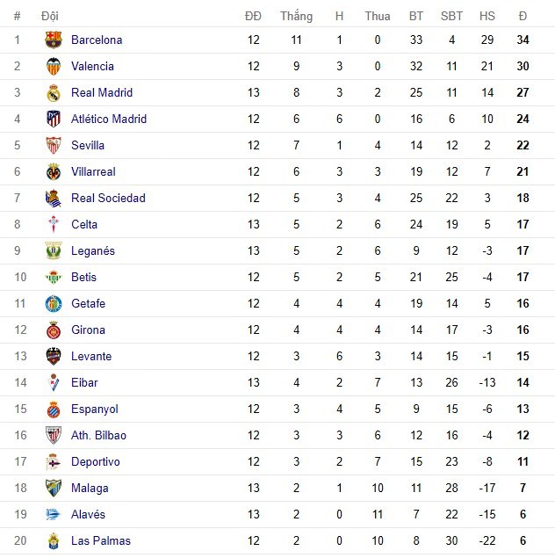Click the Sevilla club crest icon
This screenshot has height=558, width=555.
54,145
